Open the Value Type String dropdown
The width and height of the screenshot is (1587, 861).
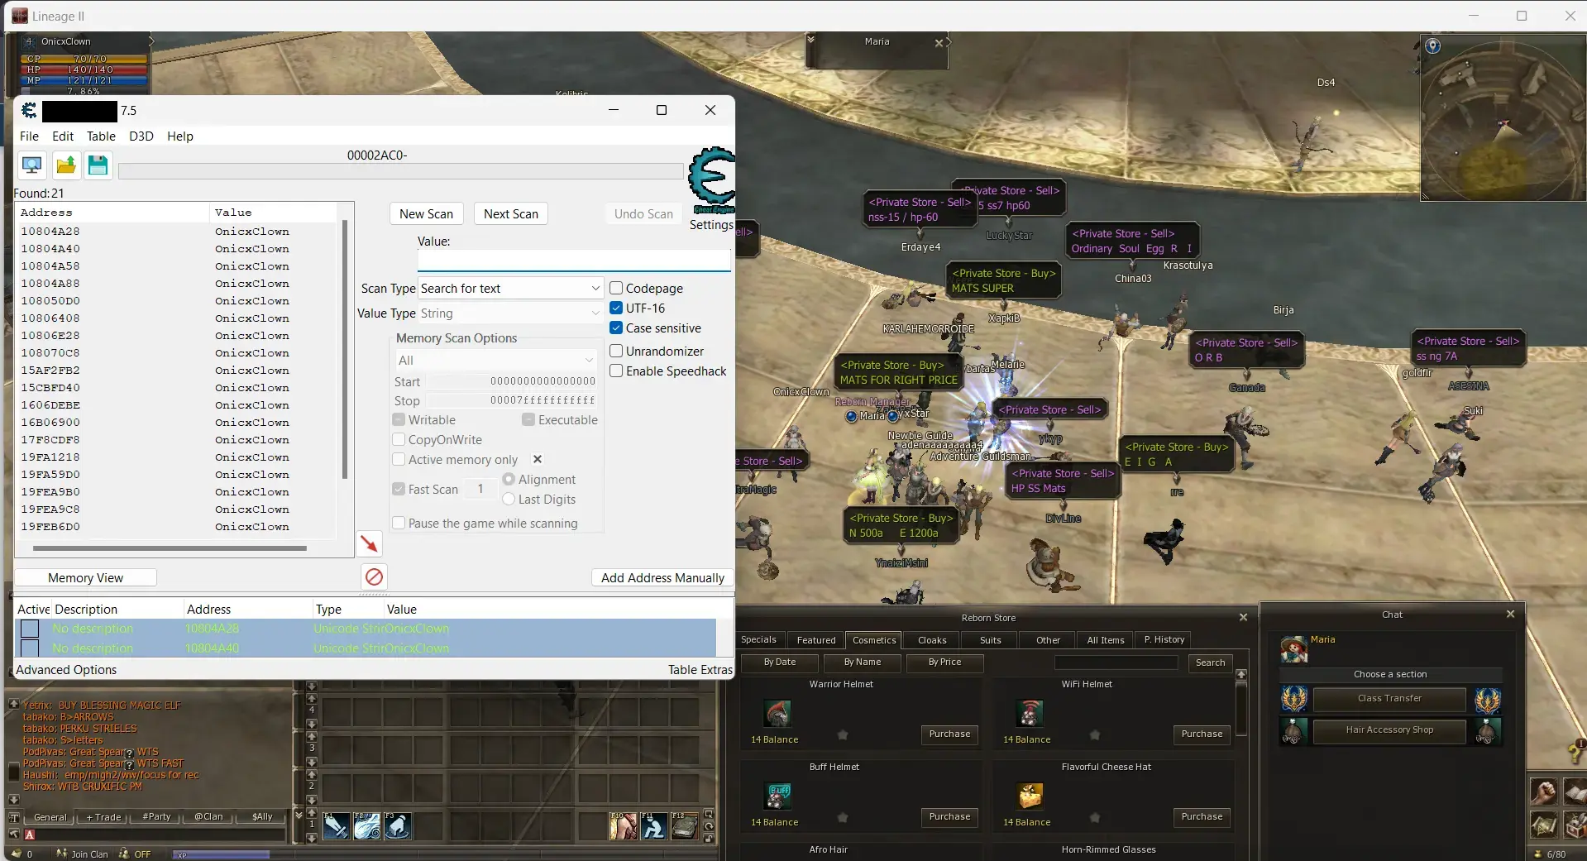[x=510, y=313]
